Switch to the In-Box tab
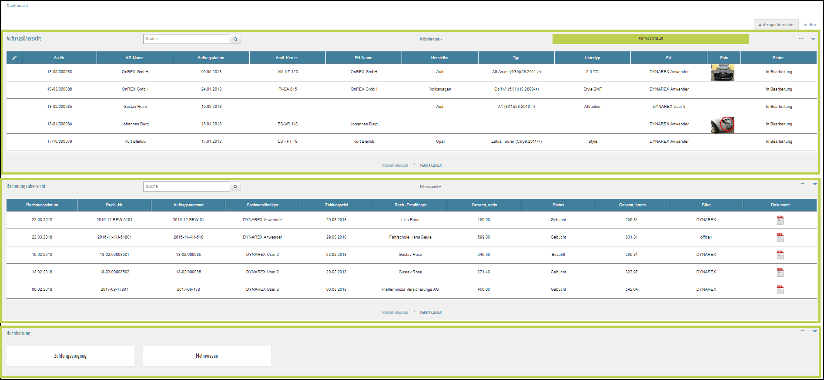Image resolution: width=824 pixels, height=380 pixels. point(810,25)
